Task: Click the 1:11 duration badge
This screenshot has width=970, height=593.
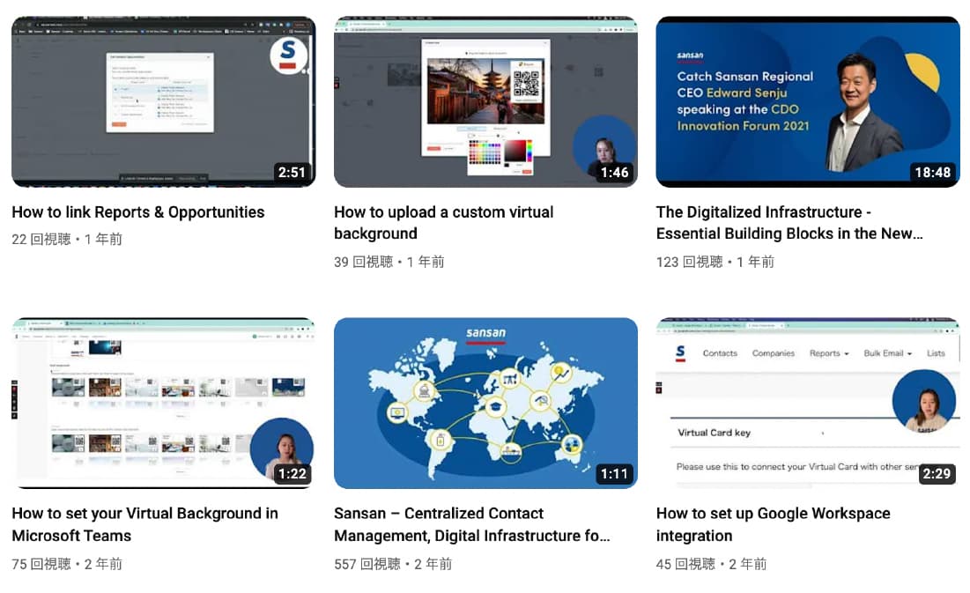Action: tap(614, 473)
